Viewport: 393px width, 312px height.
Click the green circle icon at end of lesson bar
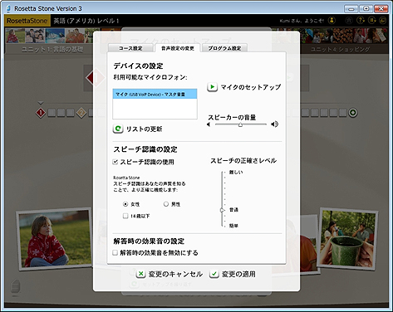[x=353, y=113]
